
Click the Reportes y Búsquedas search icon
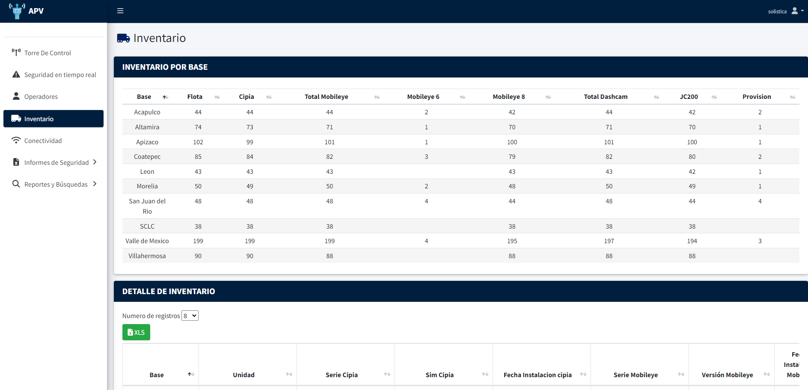(x=16, y=184)
